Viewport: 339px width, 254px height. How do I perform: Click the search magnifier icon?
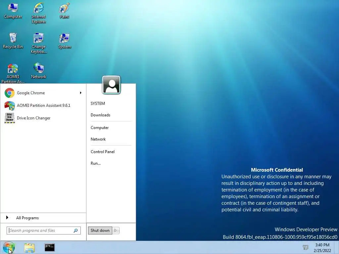point(76,231)
